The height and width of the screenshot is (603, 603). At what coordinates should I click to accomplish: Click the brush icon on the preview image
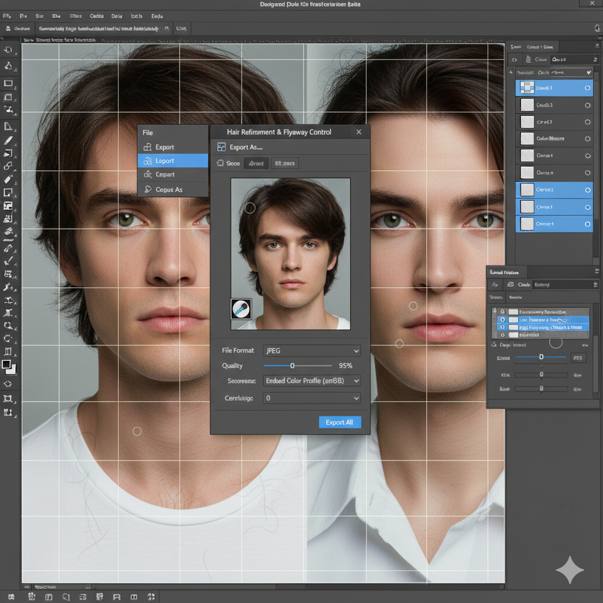pyautogui.click(x=241, y=309)
